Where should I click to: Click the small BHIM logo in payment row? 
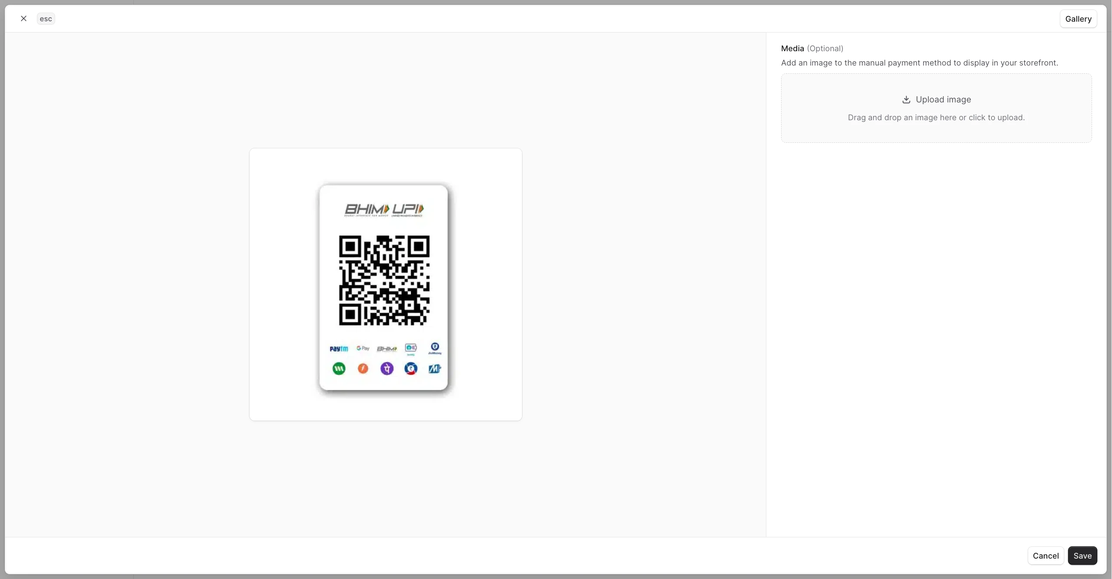[x=386, y=349]
